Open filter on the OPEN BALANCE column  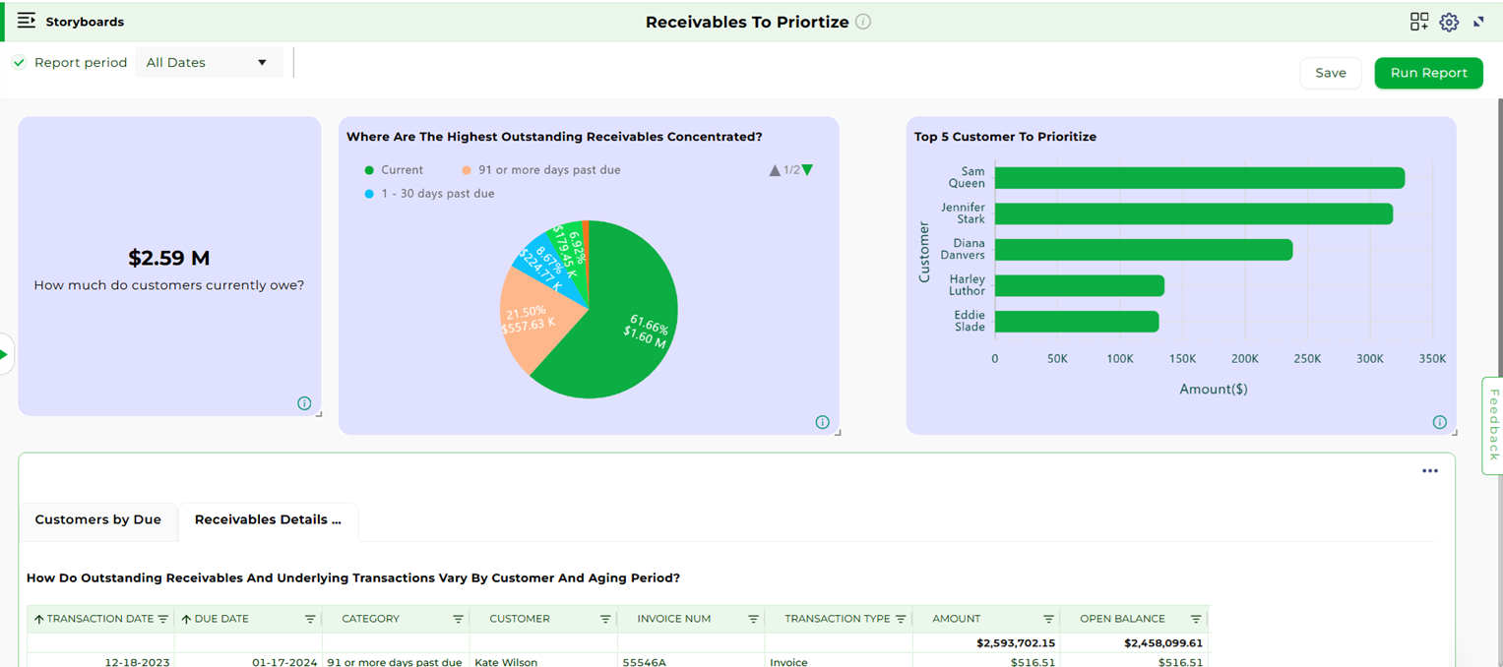1195,619
